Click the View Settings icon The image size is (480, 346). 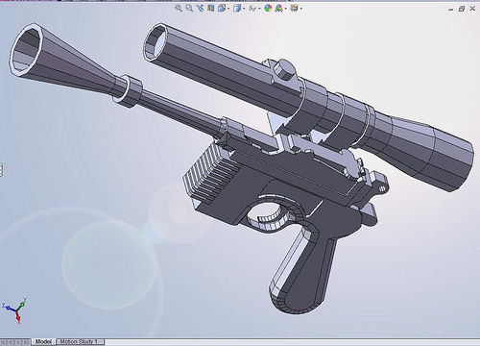(x=294, y=8)
